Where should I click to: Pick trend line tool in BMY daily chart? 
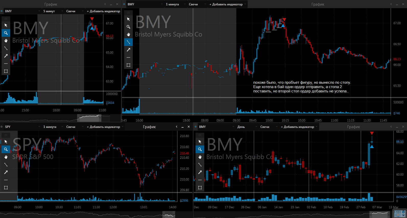click(x=200, y=165)
